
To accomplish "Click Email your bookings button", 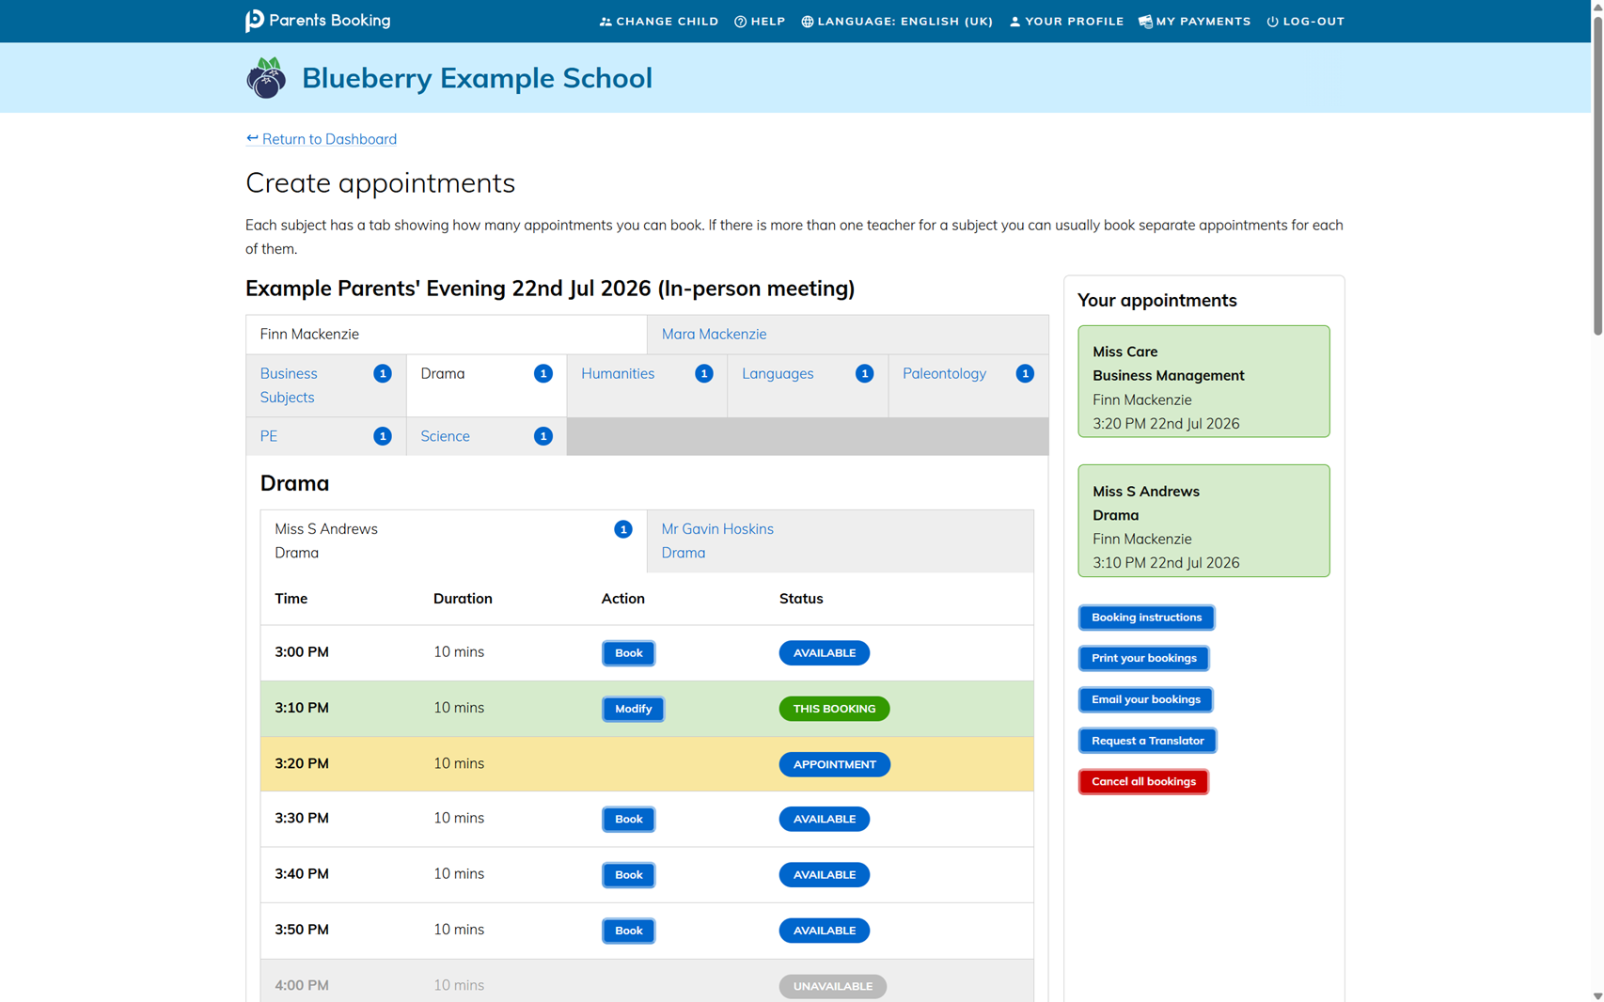I will (x=1145, y=699).
